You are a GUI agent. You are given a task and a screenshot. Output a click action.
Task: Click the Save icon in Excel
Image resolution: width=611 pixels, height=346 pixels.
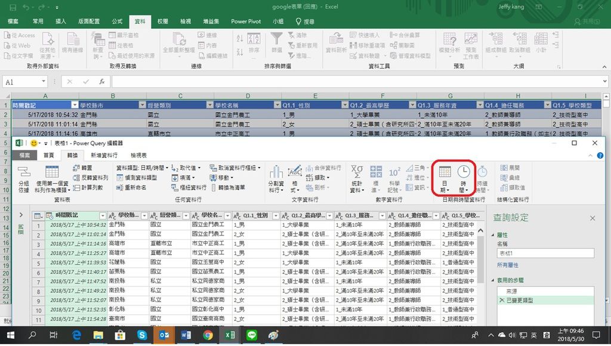[x=13, y=7]
